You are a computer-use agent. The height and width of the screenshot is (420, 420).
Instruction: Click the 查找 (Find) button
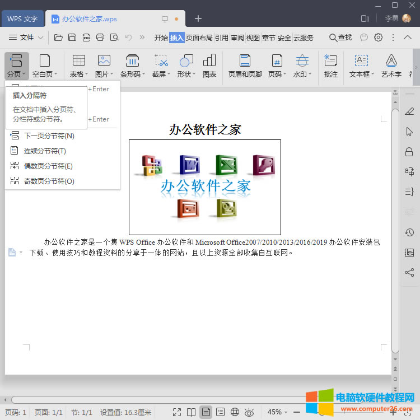[x=340, y=38]
